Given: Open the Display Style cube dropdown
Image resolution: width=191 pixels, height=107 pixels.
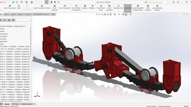Looking at the screenshot, I should point(115,14).
